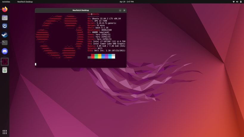Launch the Files manager from the dock

tap(5, 18)
